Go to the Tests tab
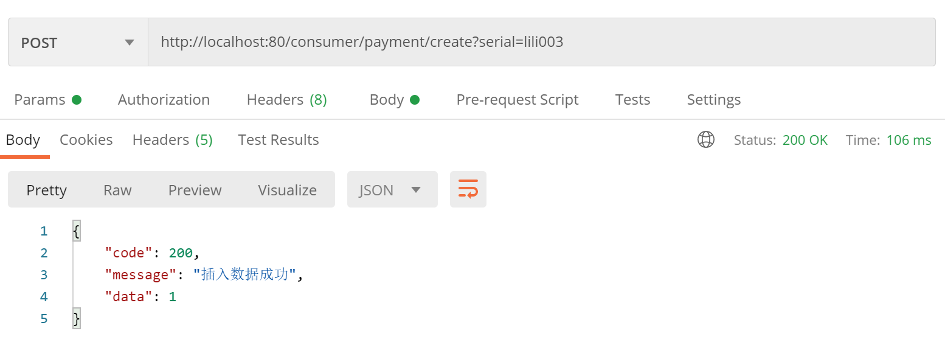The height and width of the screenshot is (342, 945). [632, 99]
